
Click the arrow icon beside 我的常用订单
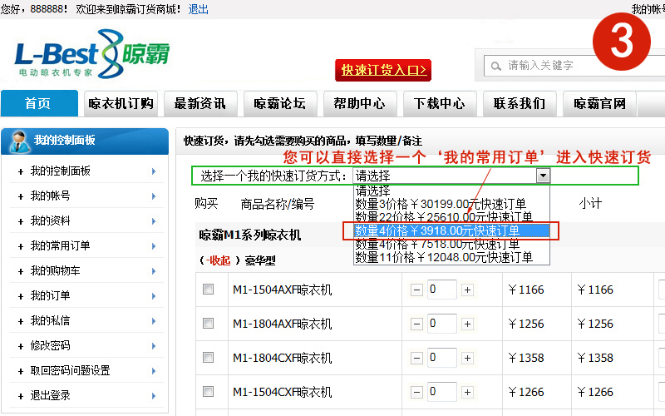click(x=154, y=246)
